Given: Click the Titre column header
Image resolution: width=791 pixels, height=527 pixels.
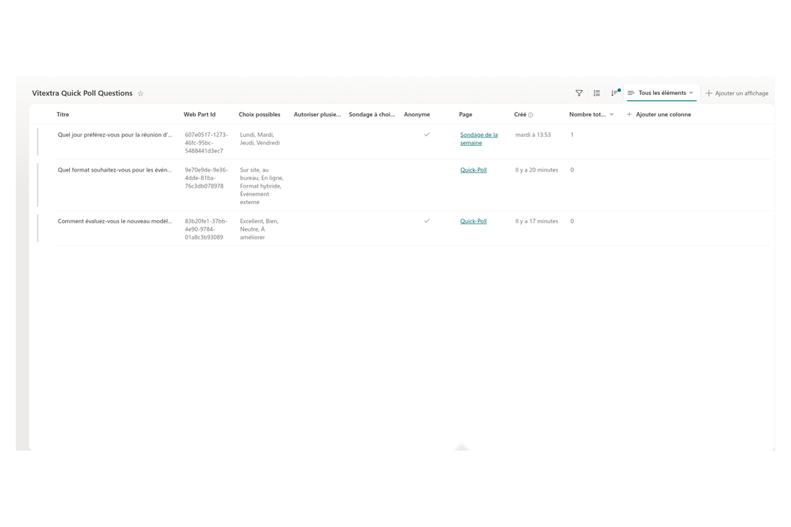Looking at the screenshot, I should click(x=63, y=115).
